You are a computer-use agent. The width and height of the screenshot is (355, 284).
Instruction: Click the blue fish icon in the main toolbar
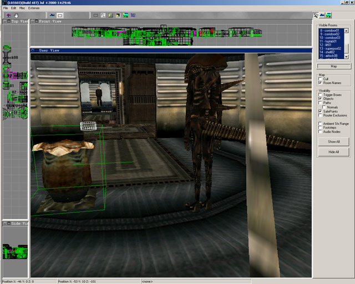[x=52, y=16]
